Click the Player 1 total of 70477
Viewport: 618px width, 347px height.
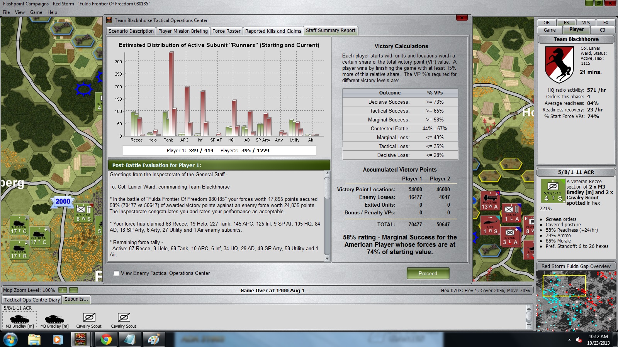(415, 224)
